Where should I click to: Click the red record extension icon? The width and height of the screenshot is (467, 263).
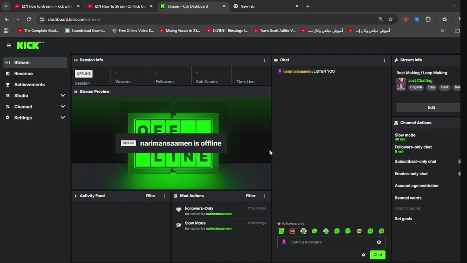pyautogui.click(x=406, y=19)
